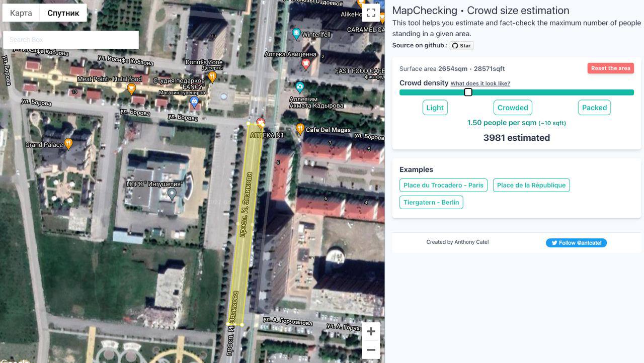
Task: Load Tiergatern - Berlin example
Action: tap(431, 202)
